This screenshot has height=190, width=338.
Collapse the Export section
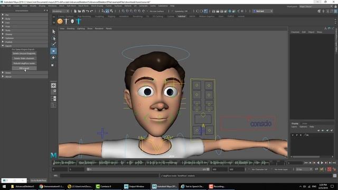(x=24, y=46)
